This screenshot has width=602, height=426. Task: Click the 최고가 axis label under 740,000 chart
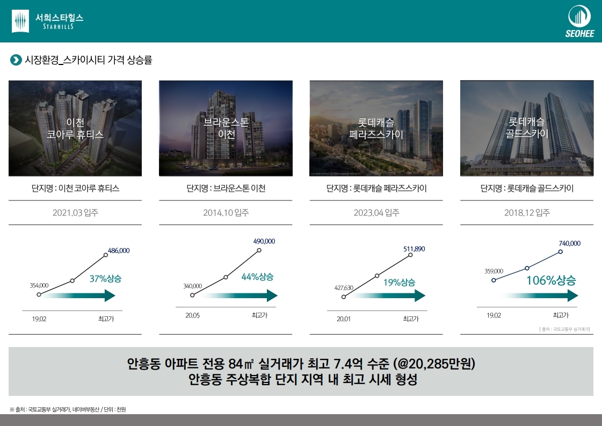pyautogui.click(x=561, y=315)
